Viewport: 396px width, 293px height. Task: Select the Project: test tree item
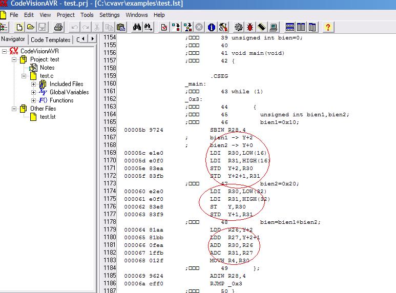[45, 59]
